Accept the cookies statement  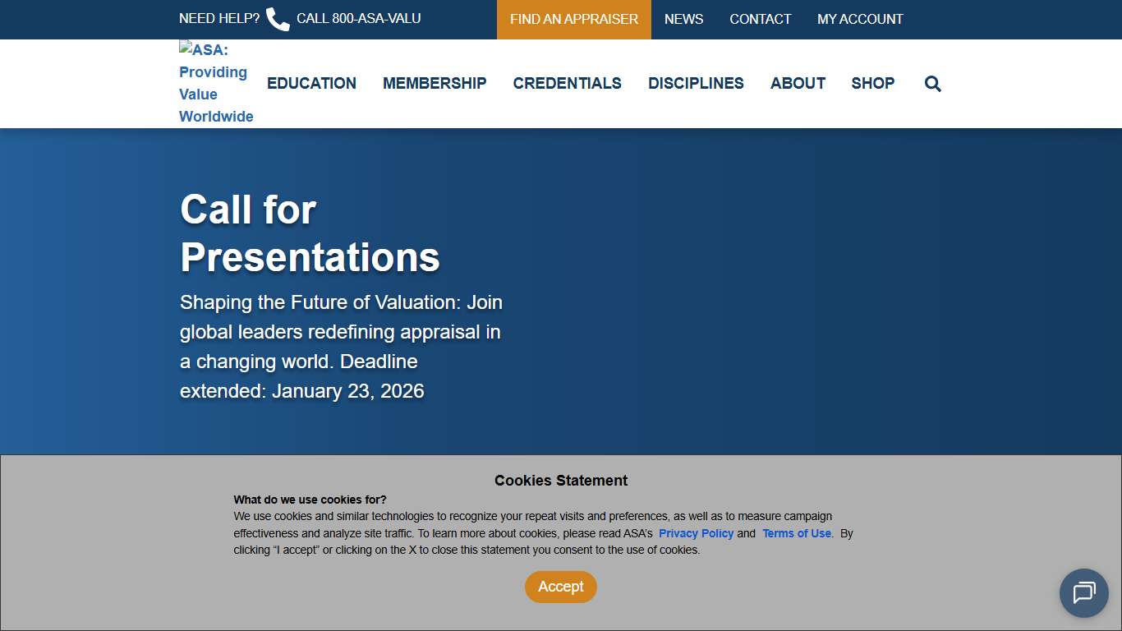[x=560, y=587]
